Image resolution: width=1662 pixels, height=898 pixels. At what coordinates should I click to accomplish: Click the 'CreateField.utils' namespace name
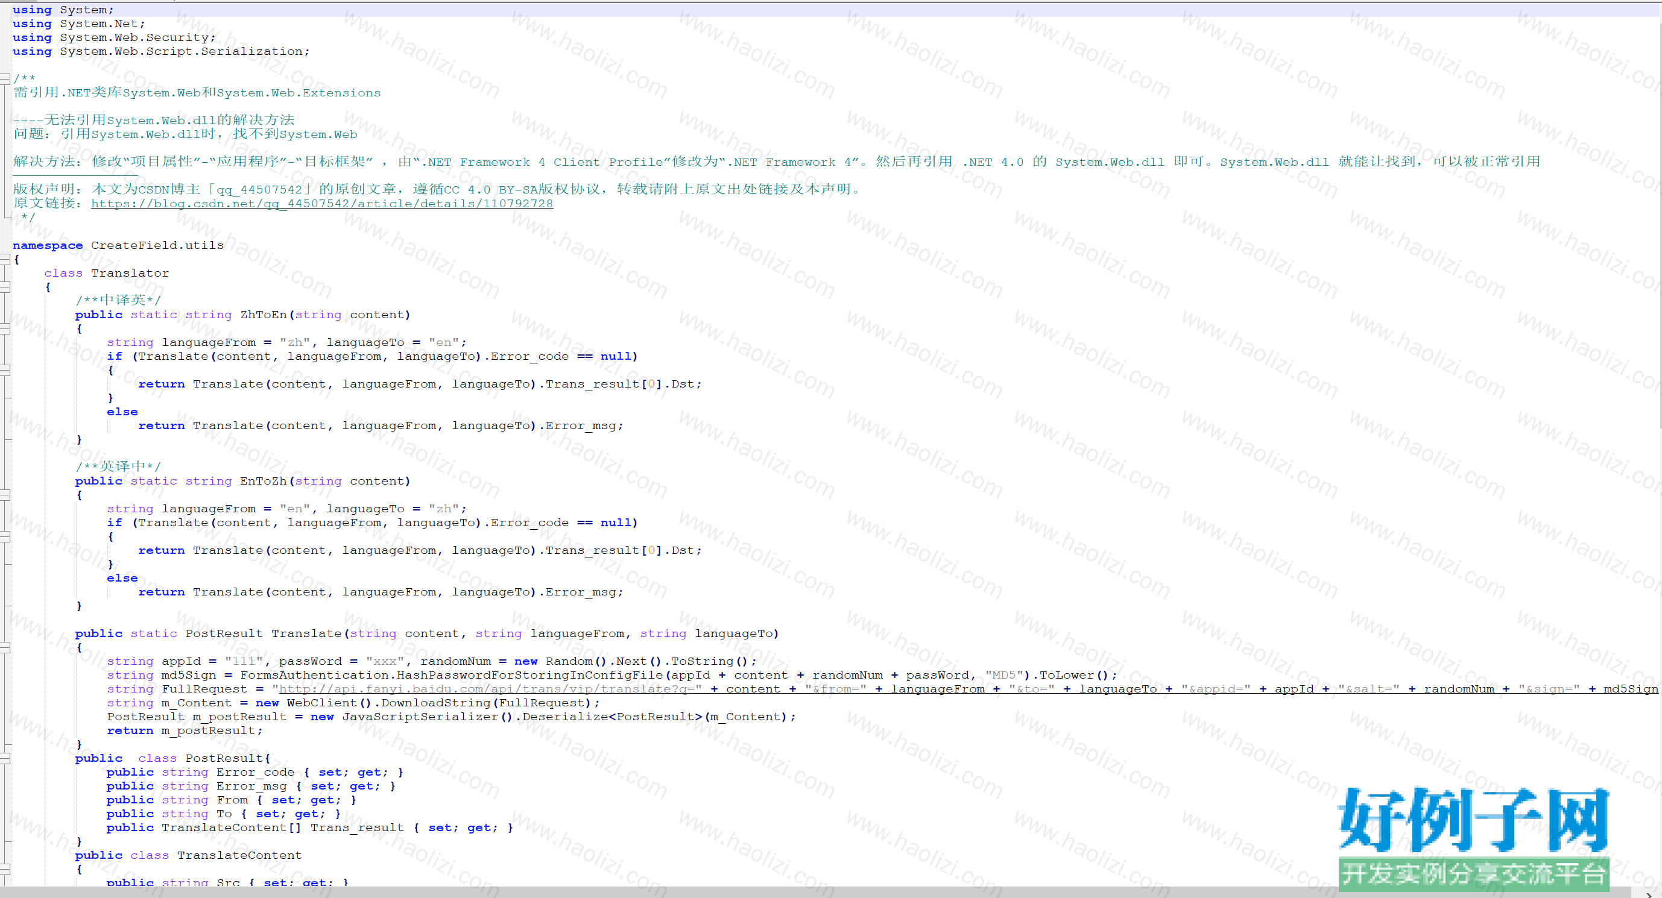[x=157, y=246]
